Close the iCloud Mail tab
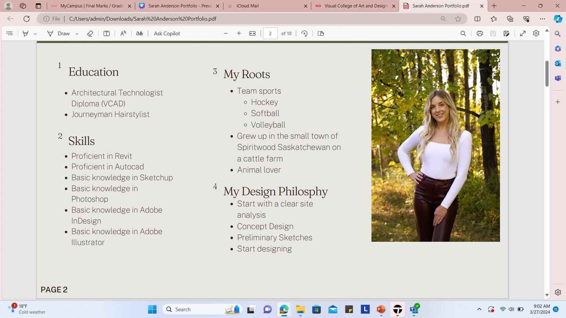566x318 pixels. click(306, 6)
